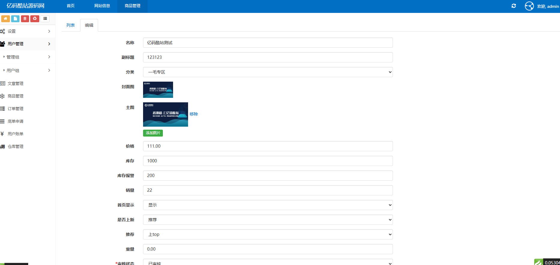Image resolution: width=560 pixels, height=265 pixels.
Task: Open 仓库管理 from the sidebar
Action: click(16, 146)
